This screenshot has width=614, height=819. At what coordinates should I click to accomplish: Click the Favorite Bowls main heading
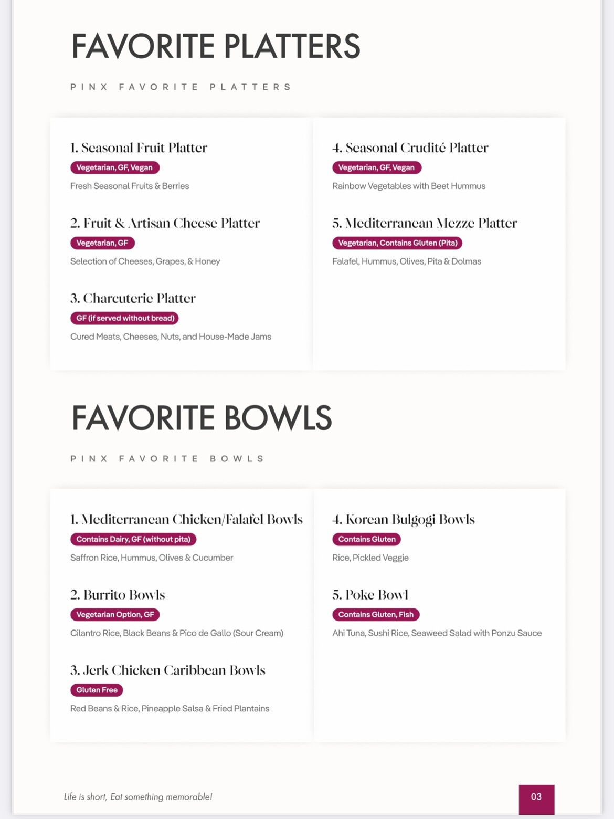point(202,418)
